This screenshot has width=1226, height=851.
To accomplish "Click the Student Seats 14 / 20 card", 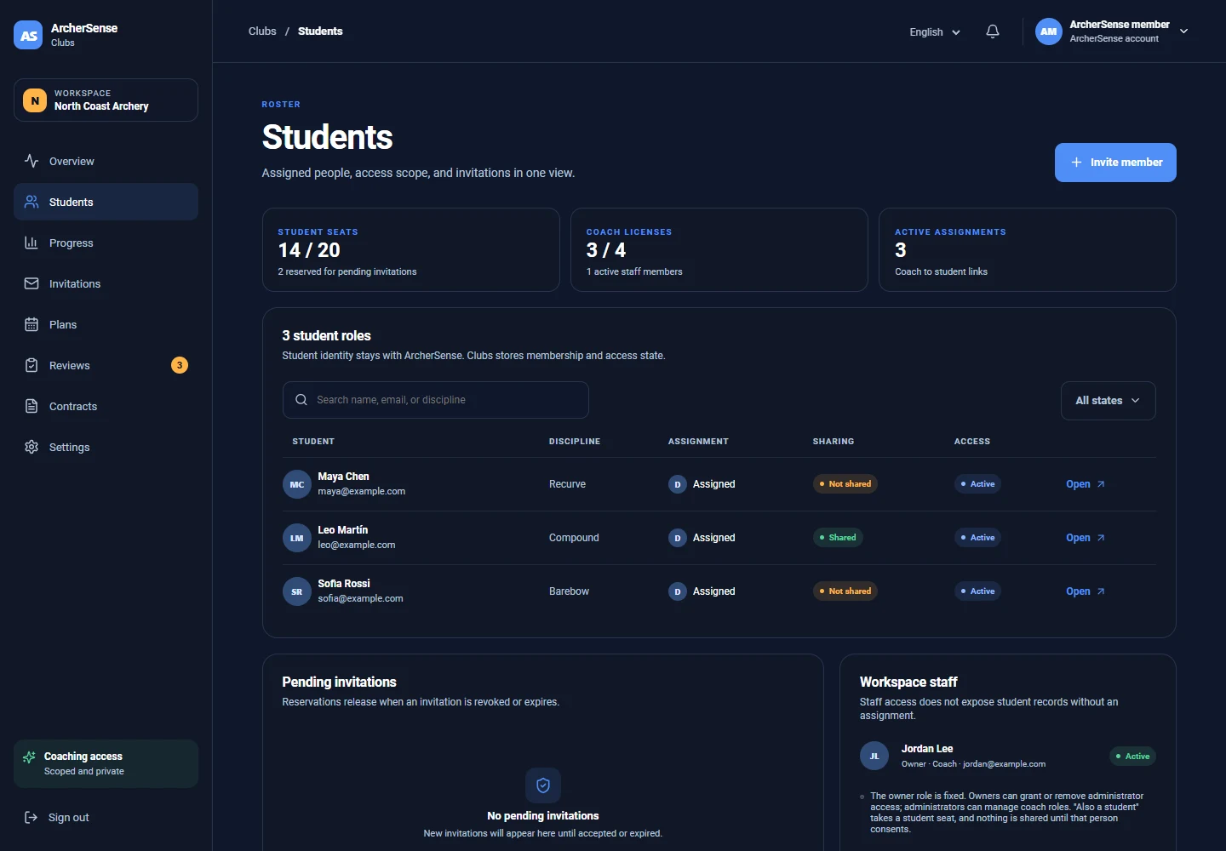I will pos(411,250).
